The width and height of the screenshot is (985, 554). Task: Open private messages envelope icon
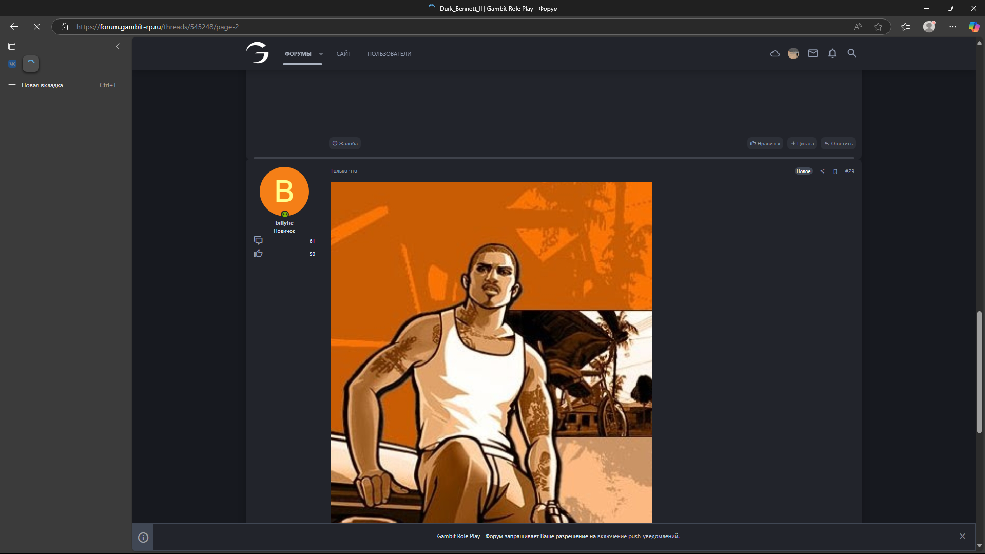pos(813,53)
